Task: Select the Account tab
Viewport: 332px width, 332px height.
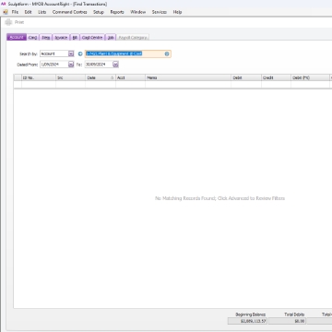Action: point(17,37)
